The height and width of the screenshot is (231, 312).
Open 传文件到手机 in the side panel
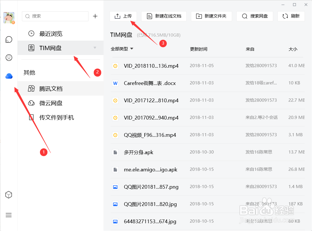coord(60,118)
